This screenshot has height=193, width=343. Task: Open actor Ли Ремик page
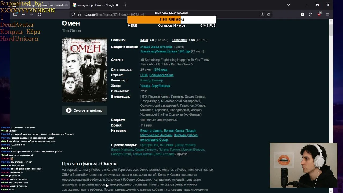tap(166, 145)
